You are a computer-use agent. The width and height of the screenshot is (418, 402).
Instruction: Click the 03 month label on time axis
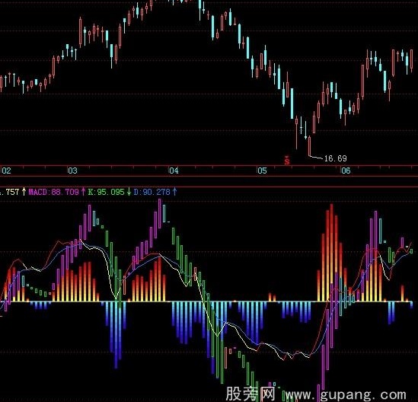72,171
